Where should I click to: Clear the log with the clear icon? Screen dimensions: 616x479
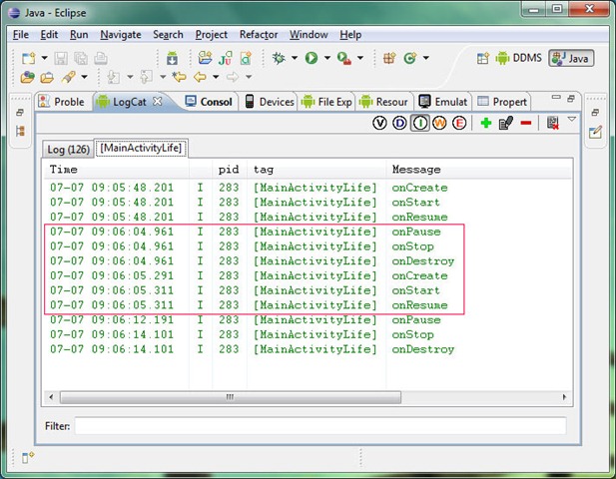[551, 123]
